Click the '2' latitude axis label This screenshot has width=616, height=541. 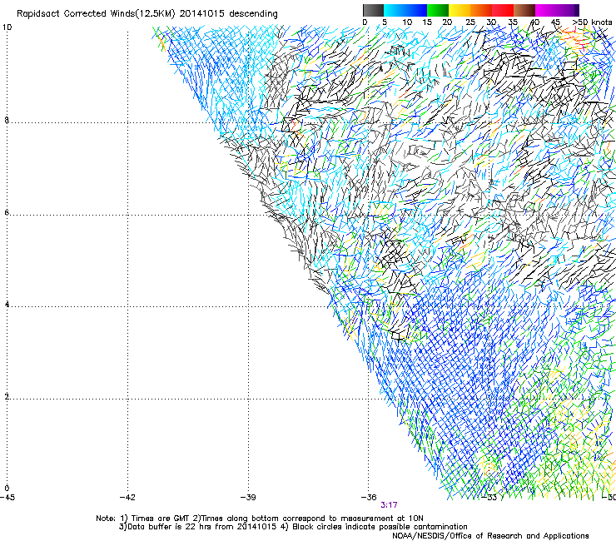tap(7, 397)
